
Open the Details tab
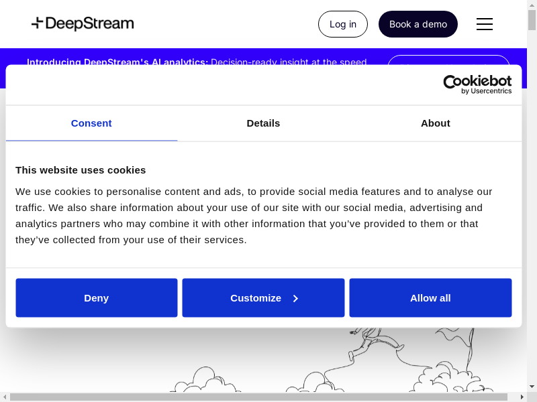(x=263, y=123)
